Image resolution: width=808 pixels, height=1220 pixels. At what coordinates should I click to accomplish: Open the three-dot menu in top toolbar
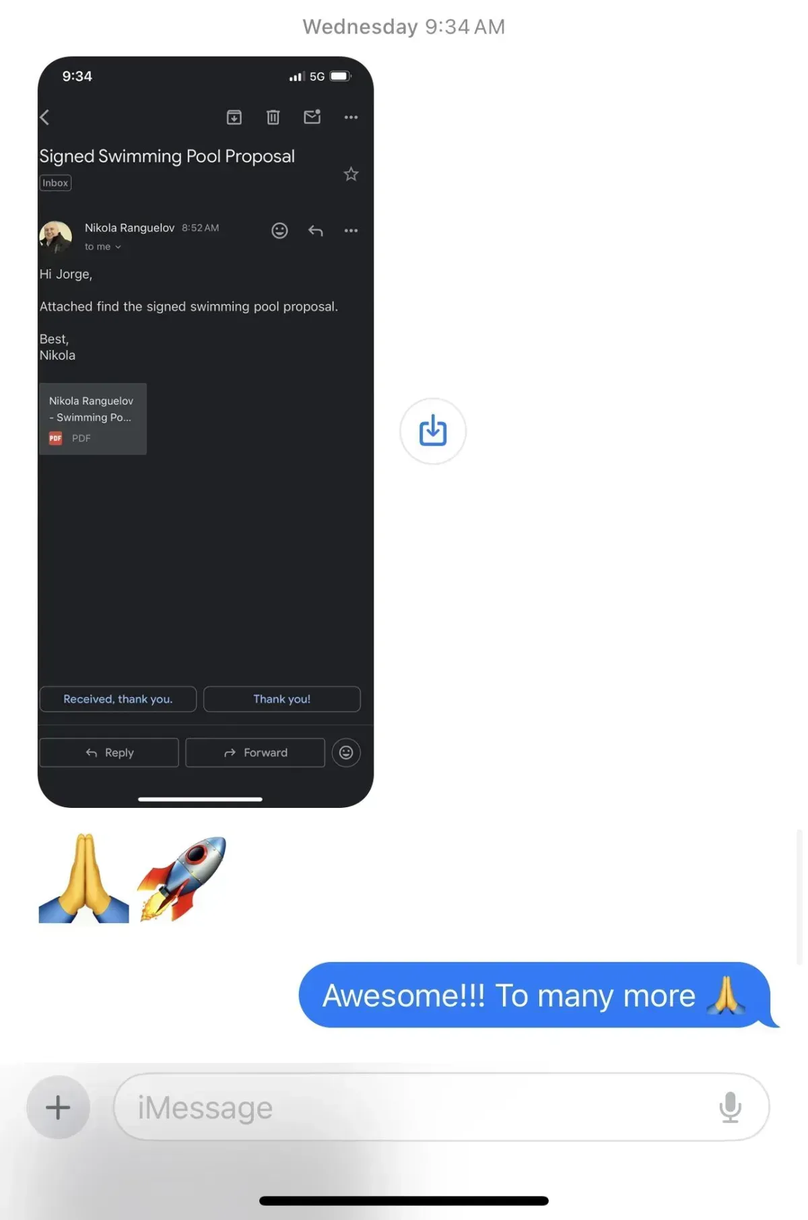point(351,117)
